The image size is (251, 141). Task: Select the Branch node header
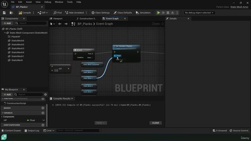(84, 50)
